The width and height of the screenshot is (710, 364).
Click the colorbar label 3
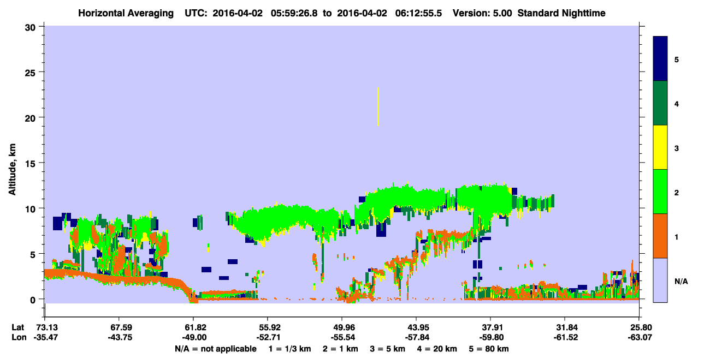pos(677,148)
